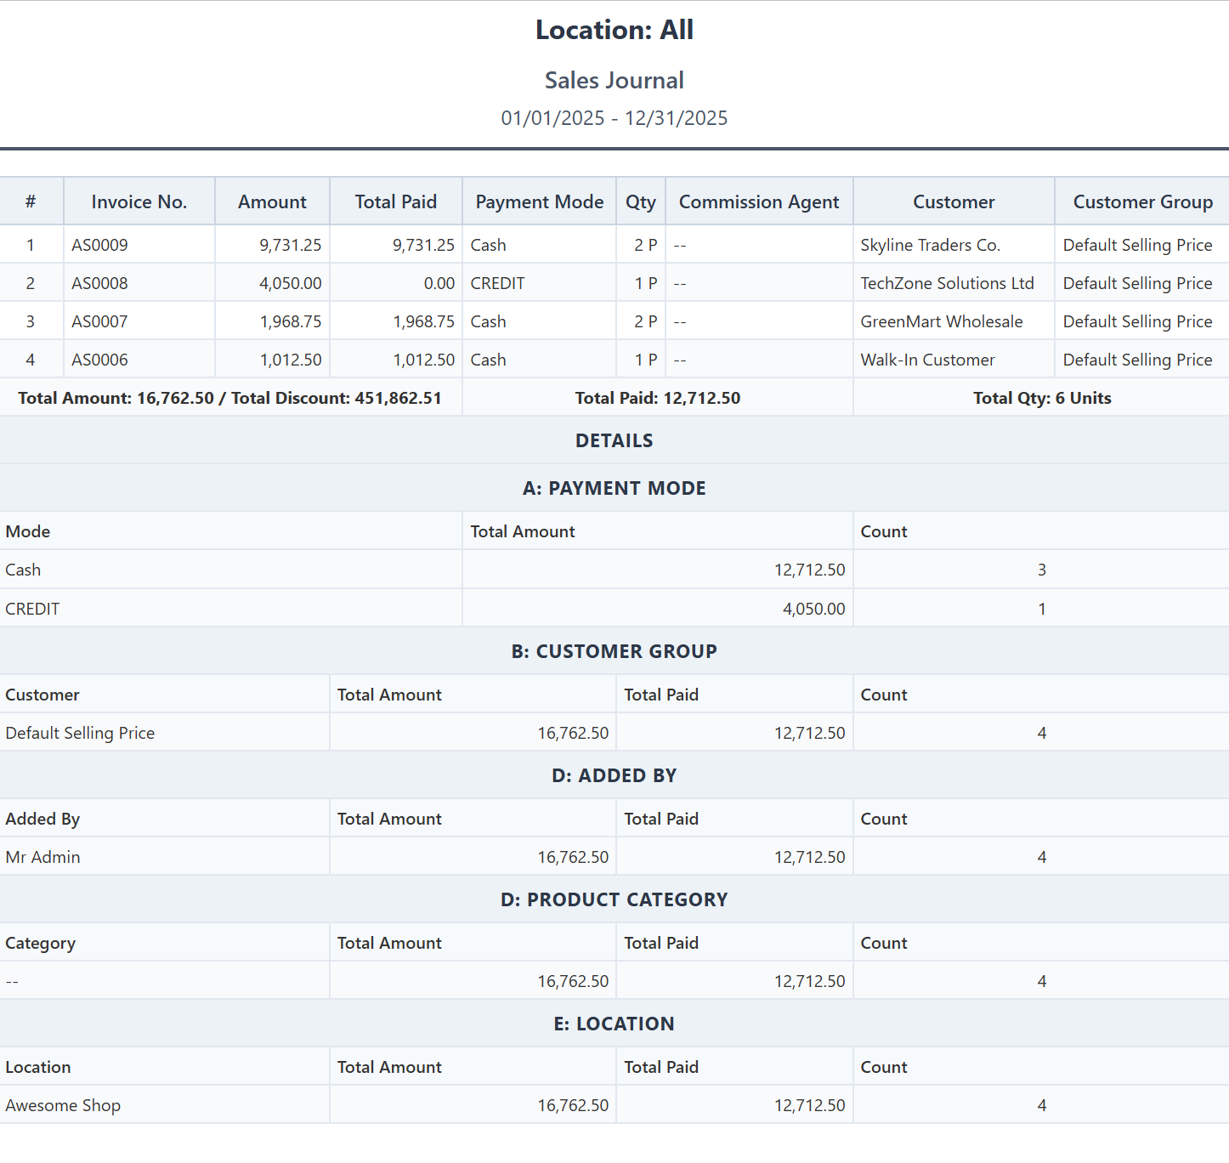Click the Walk-In Customer cell

(x=927, y=360)
